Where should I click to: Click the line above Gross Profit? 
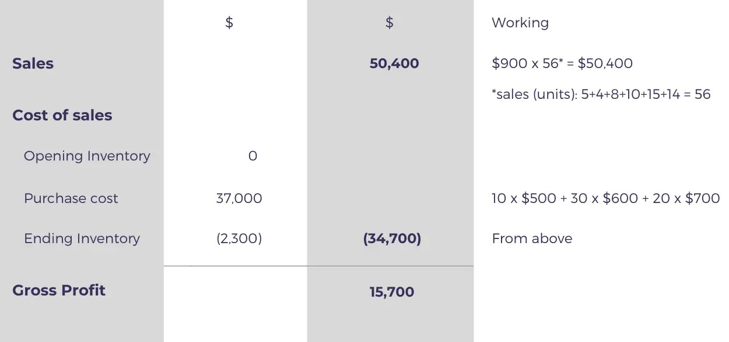(318, 266)
